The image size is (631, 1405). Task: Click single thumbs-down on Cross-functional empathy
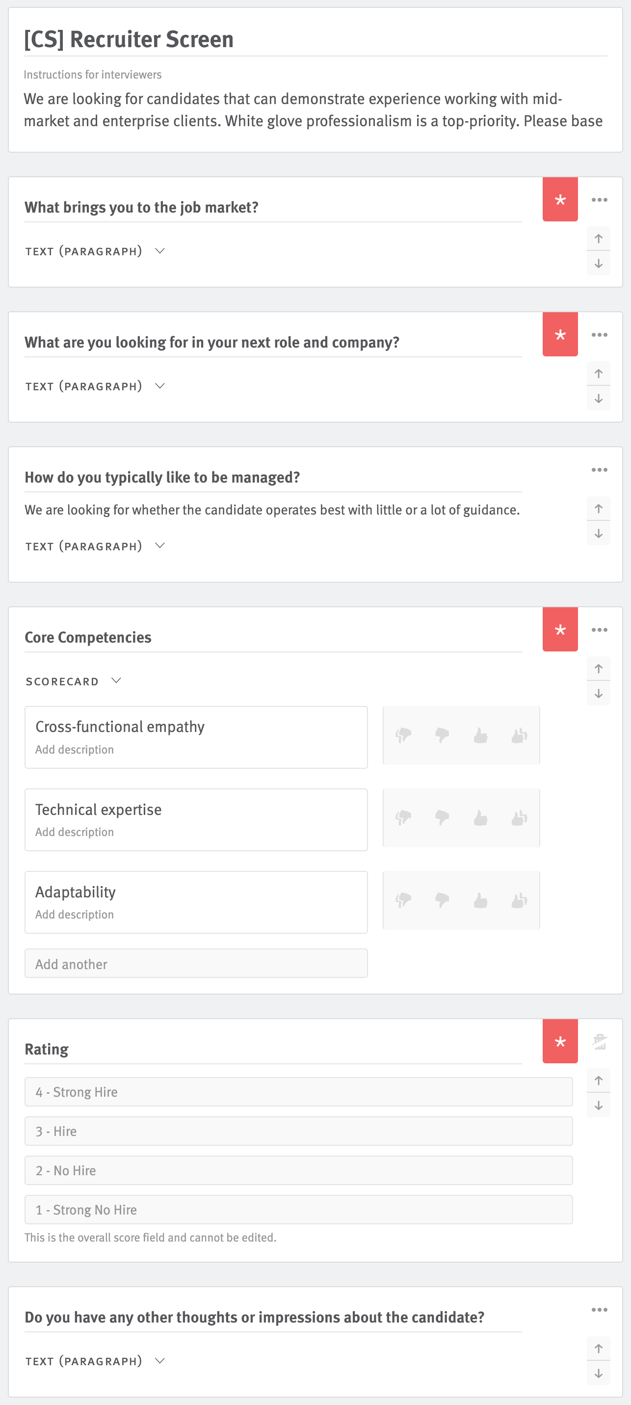tap(441, 735)
